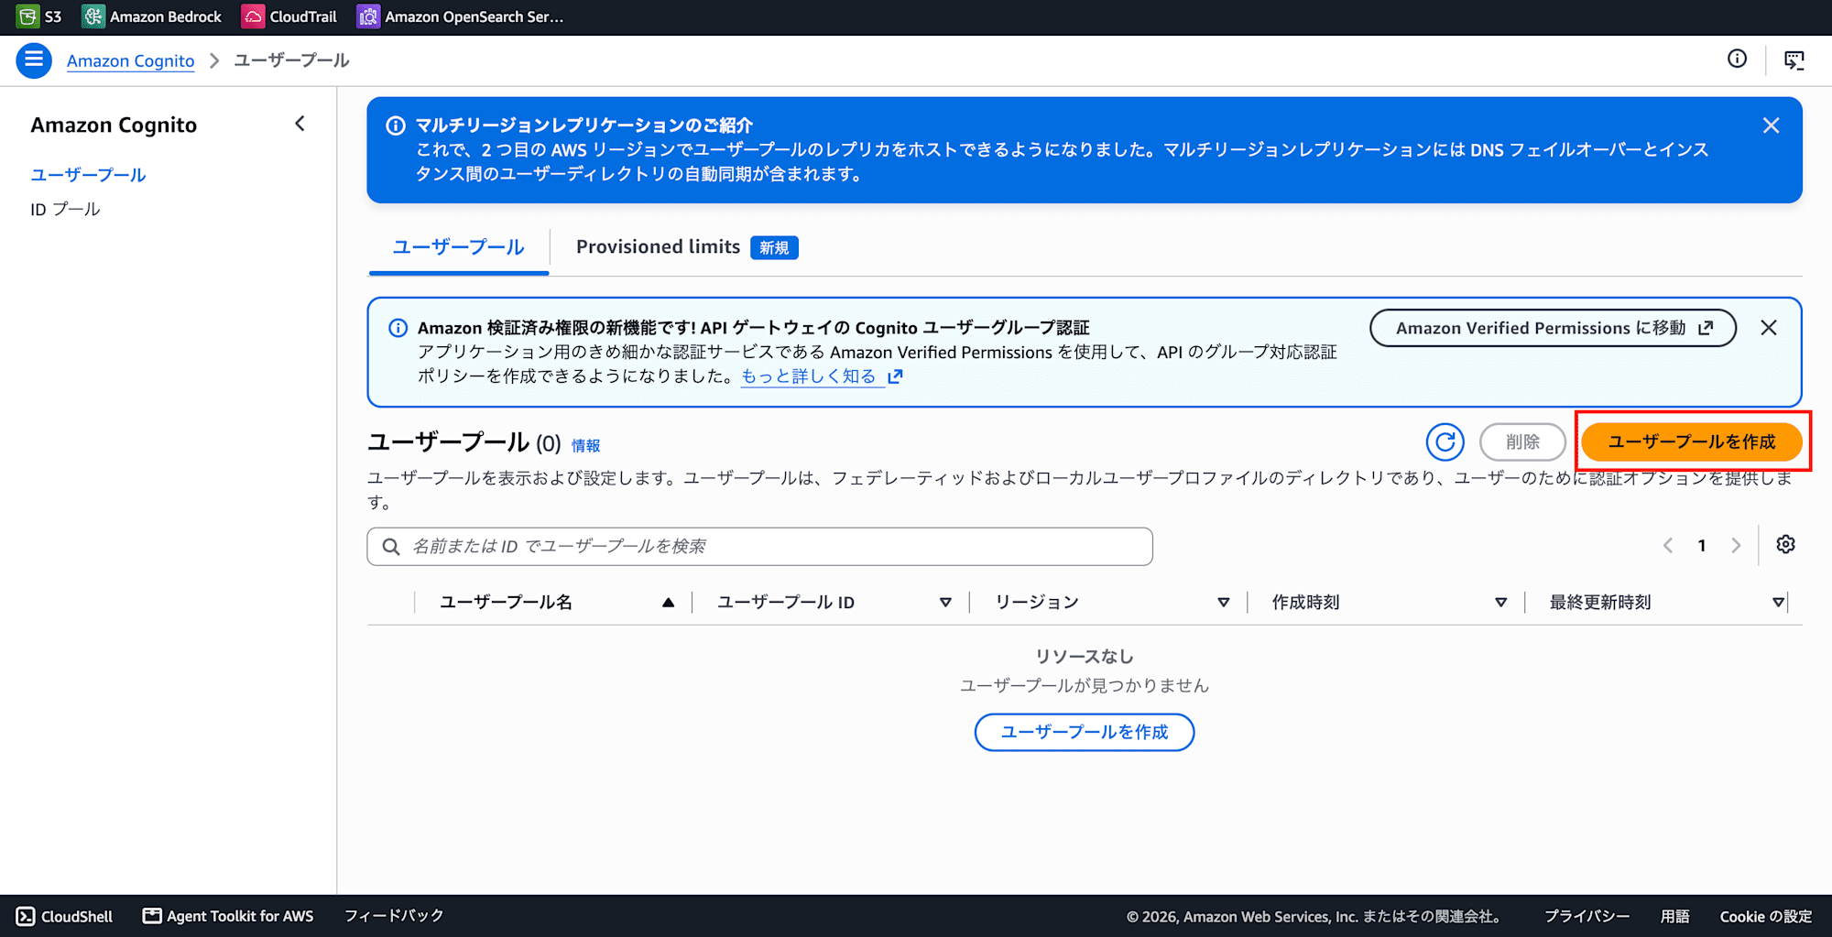
Task: Open the S3 service shortcut
Action: 40,16
